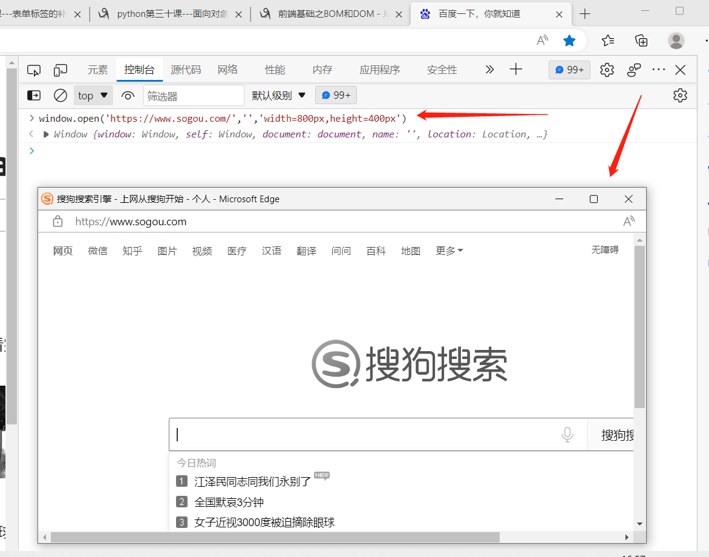
Task: Click the Sogou window address bar URL
Action: (131, 222)
